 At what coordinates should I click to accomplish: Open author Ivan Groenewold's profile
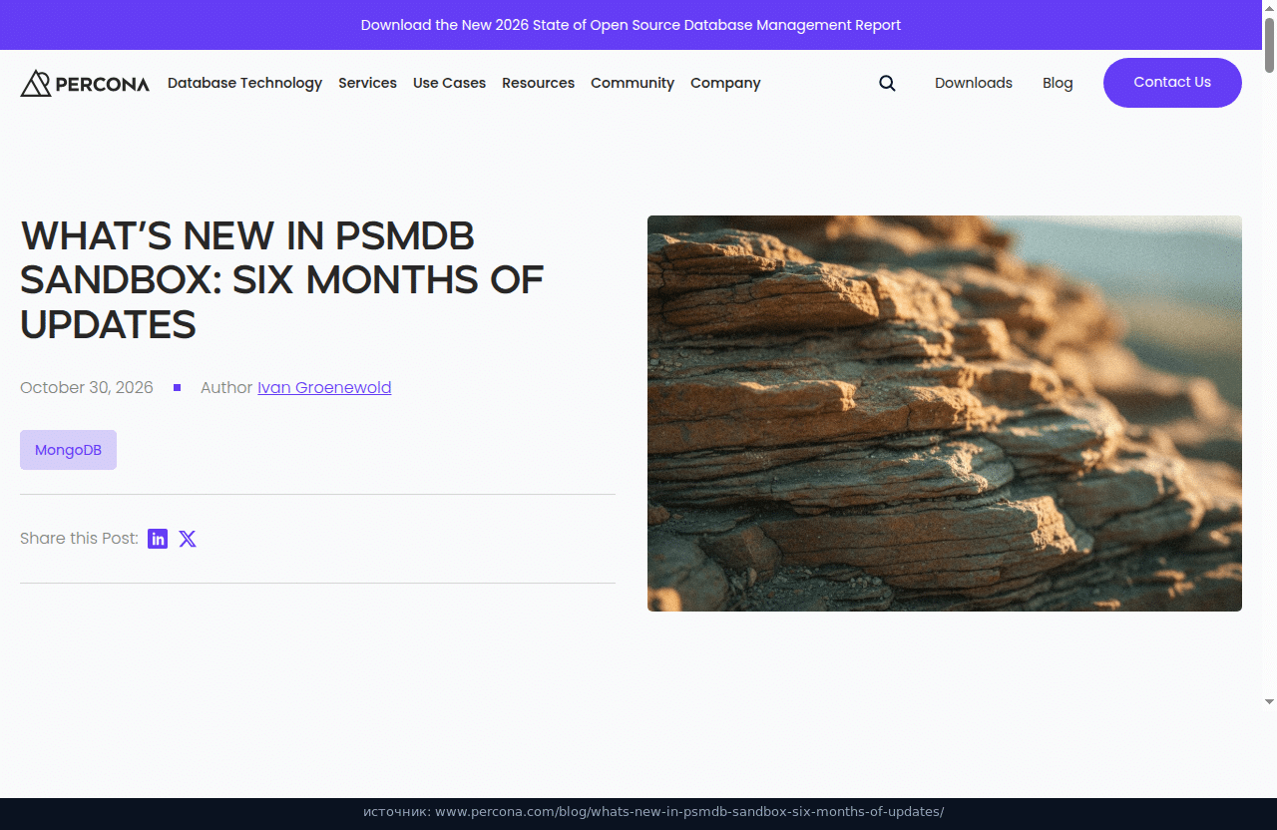tap(324, 387)
